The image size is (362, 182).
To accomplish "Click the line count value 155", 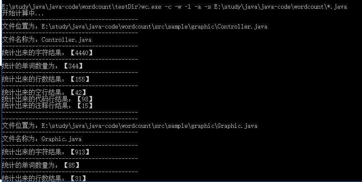I will 80,79.
